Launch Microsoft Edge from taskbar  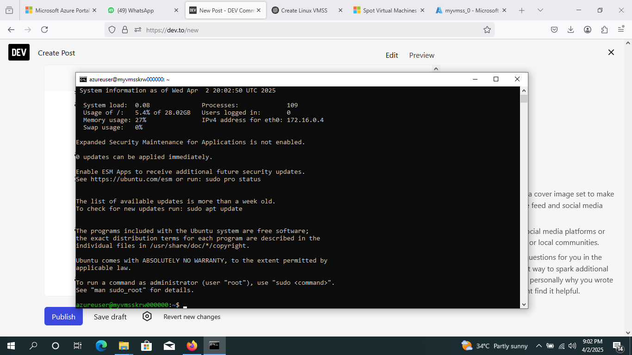[101, 345]
